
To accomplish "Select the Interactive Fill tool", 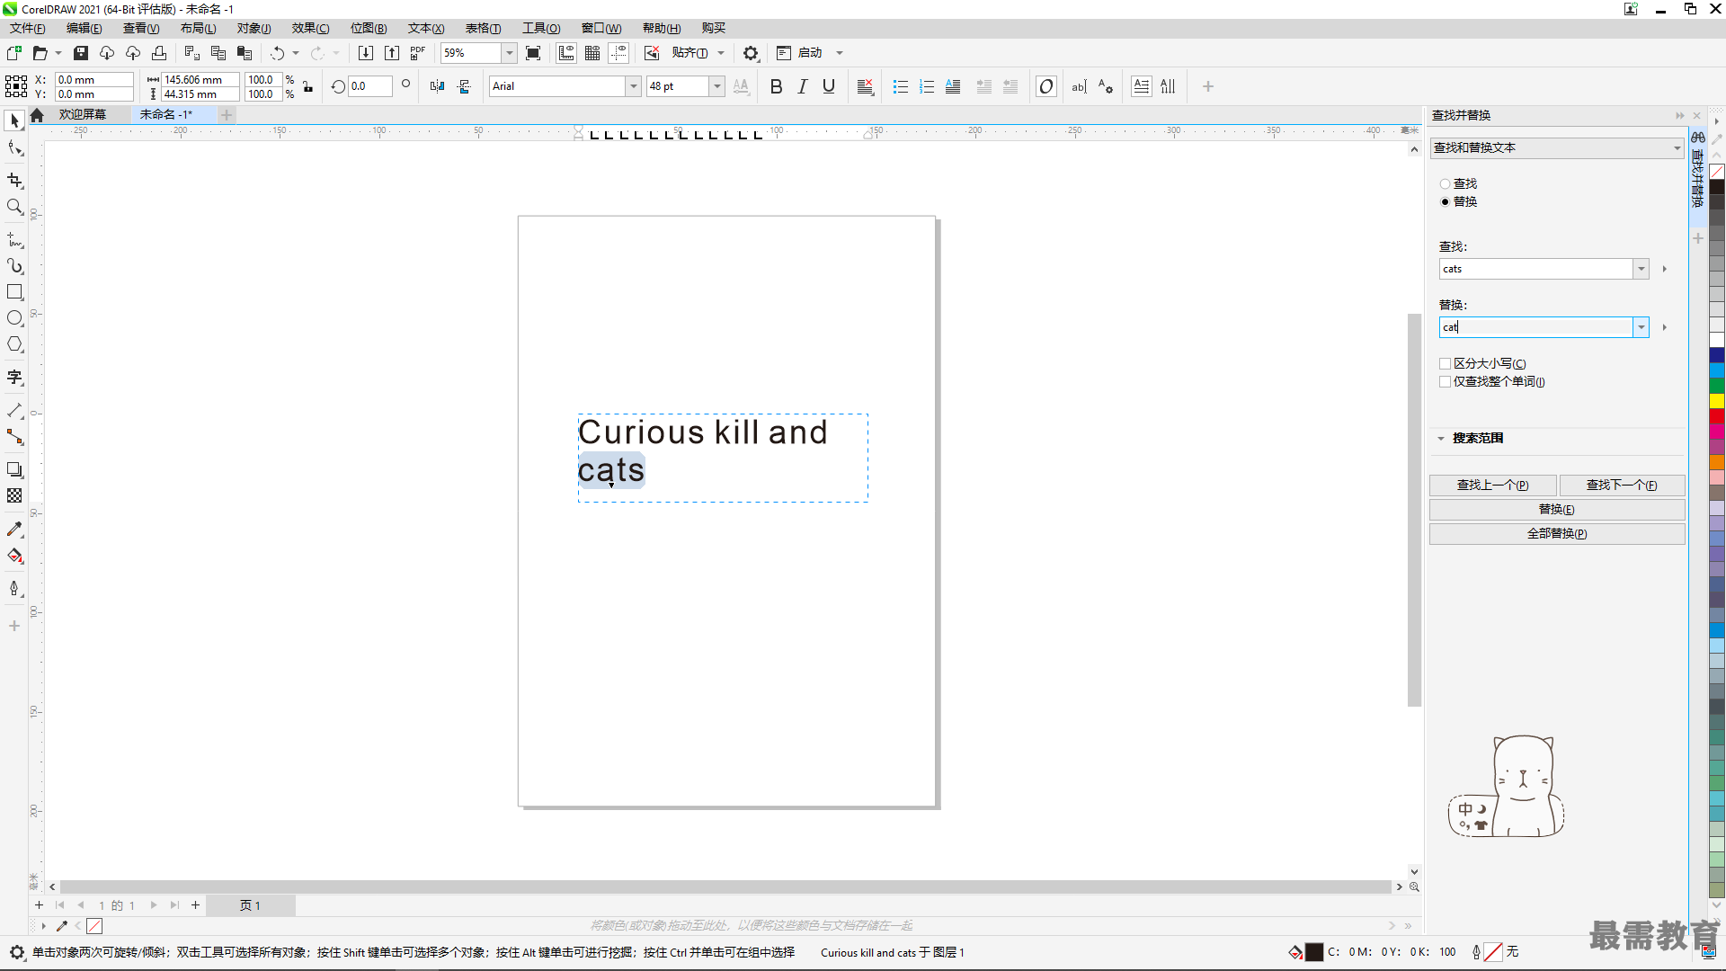I will tap(14, 556).
